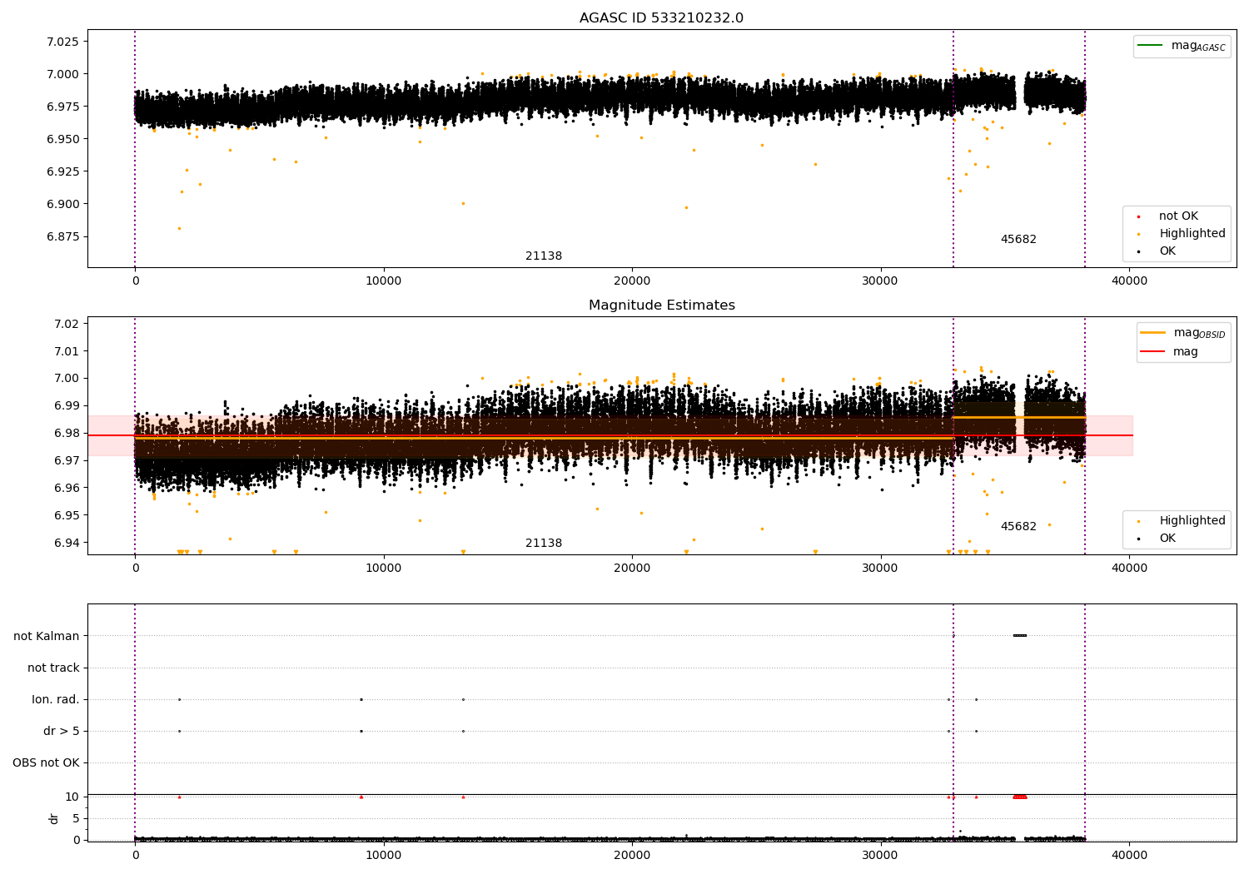Image resolution: width=1249 pixels, height=874 pixels.
Task: Select 'Highlighted' in the top plot legend
Action: point(1192,233)
